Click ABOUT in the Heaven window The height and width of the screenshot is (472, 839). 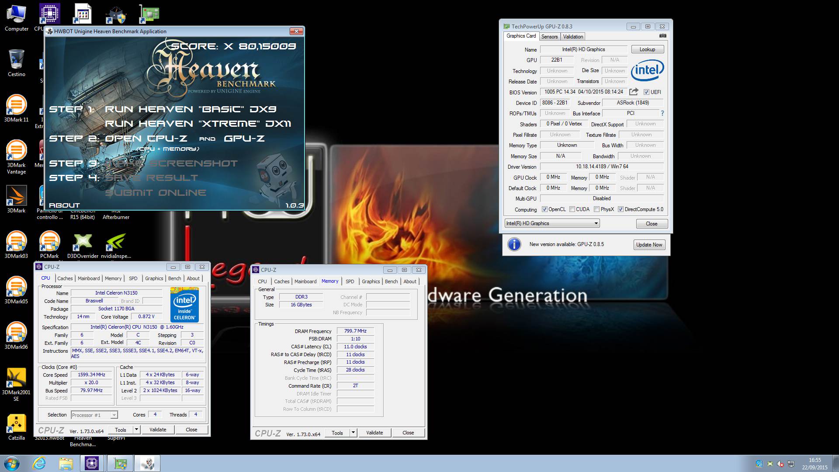click(x=64, y=205)
